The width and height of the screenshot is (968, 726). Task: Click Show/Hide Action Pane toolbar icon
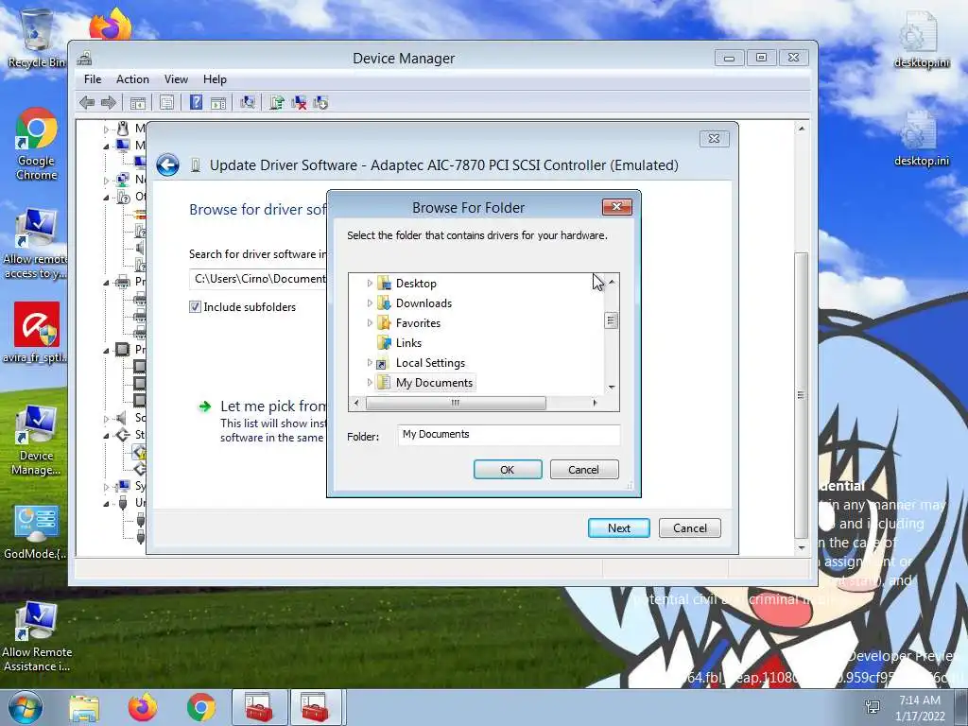click(218, 102)
